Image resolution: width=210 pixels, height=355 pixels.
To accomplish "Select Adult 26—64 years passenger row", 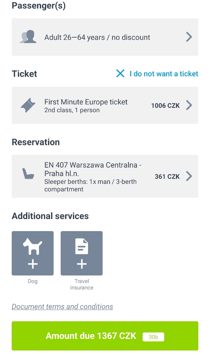I will pyautogui.click(x=105, y=37).
